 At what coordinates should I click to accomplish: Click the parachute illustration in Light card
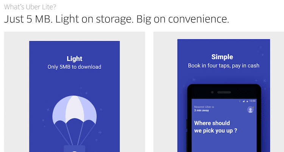coord(75,121)
